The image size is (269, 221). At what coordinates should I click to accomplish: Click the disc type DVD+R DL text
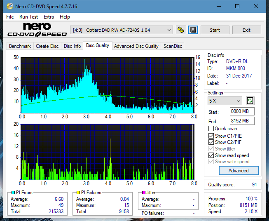237,61
